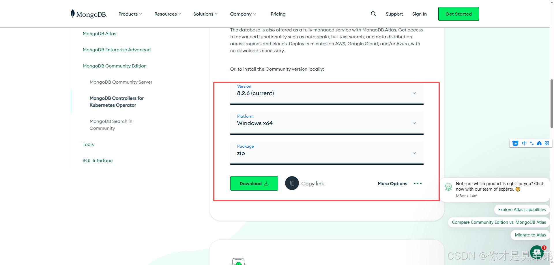This screenshot has width=554, height=265.
Task: Expand the Solutions menu
Action: coord(205,14)
